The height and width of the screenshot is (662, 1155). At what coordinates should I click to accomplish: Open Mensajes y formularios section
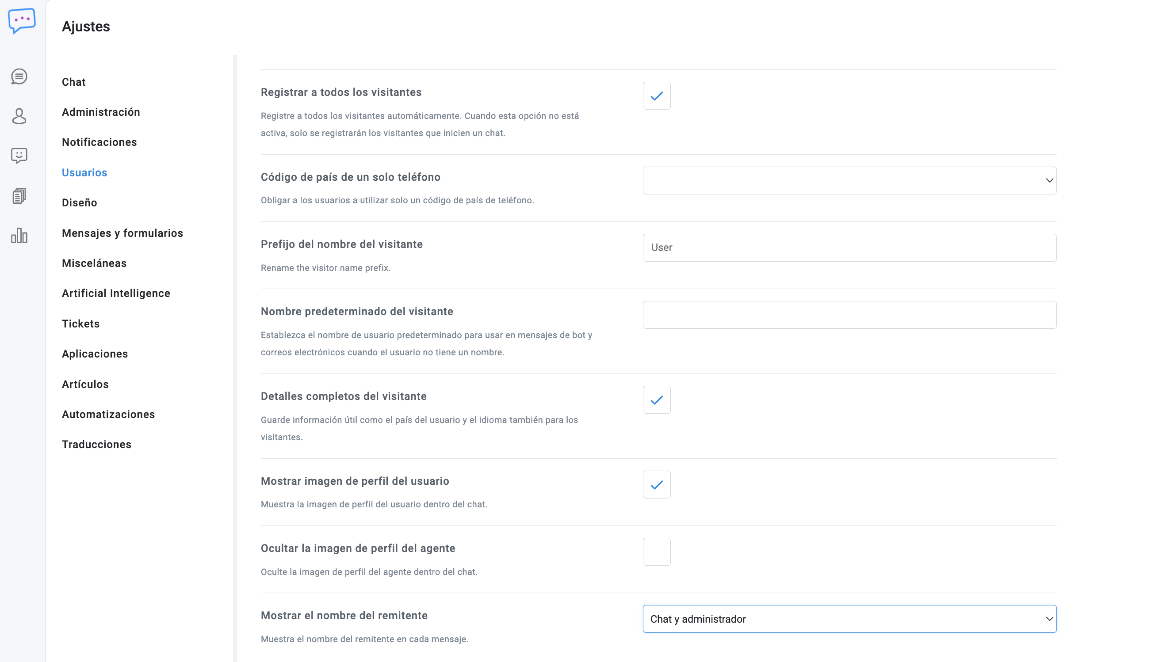122,233
